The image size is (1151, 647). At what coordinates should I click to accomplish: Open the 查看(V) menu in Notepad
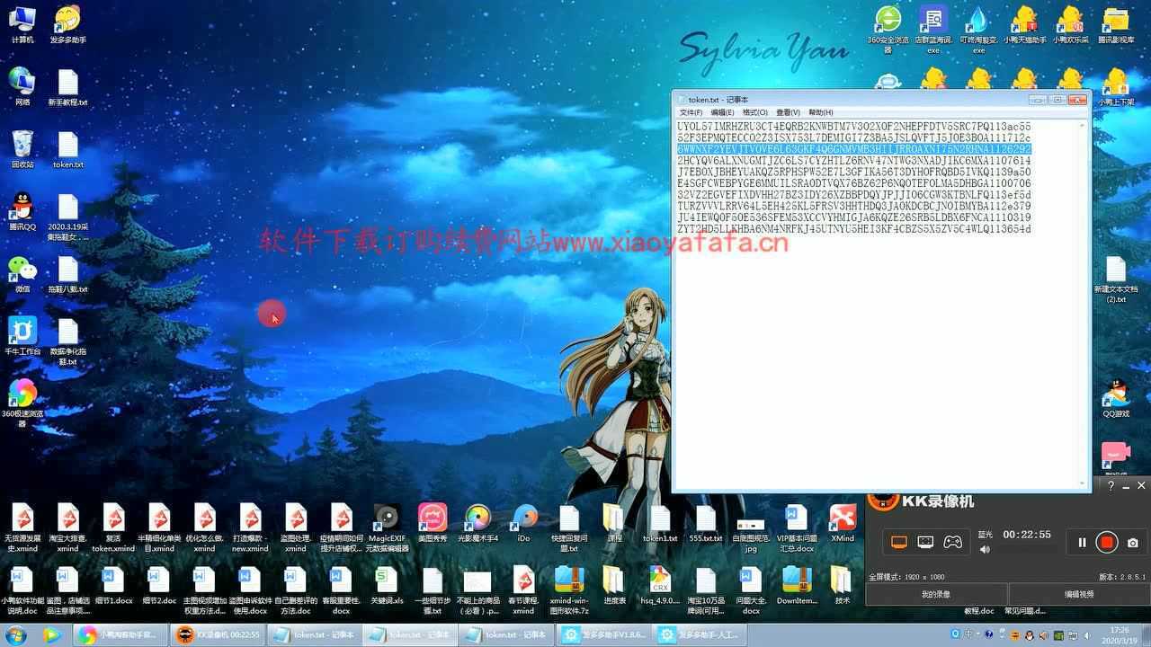(x=788, y=112)
